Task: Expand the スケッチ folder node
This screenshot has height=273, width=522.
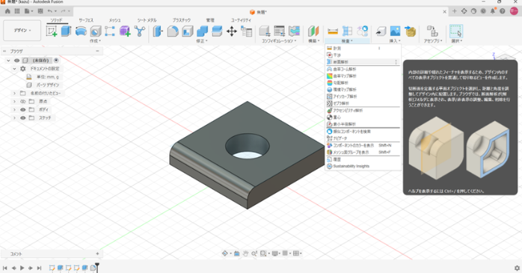Action: coord(14,118)
